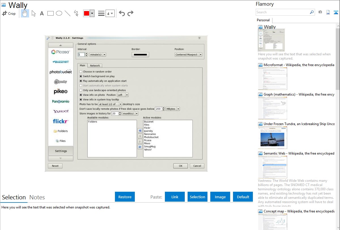Open the Concept map snapshot title
This screenshot has width=340, height=230.
(299, 211)
